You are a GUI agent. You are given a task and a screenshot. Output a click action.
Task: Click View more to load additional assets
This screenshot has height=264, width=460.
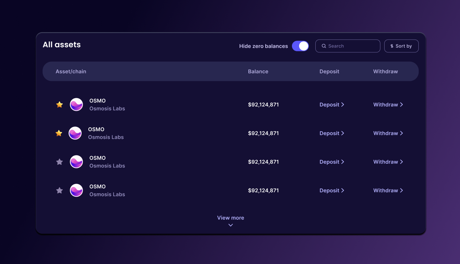point(230,218)
